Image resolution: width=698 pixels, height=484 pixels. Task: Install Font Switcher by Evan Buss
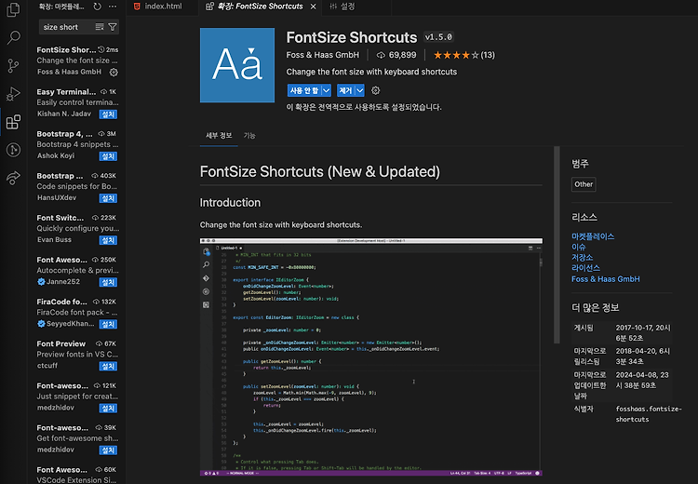[108, 240]
